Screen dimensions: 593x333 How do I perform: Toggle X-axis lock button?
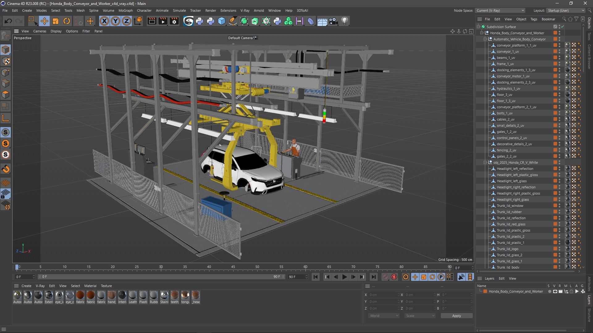[x=104, y=21]
